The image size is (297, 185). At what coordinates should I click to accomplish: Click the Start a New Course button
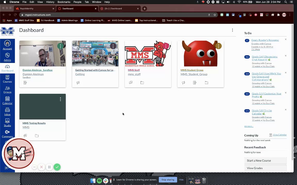coord(265,160)
